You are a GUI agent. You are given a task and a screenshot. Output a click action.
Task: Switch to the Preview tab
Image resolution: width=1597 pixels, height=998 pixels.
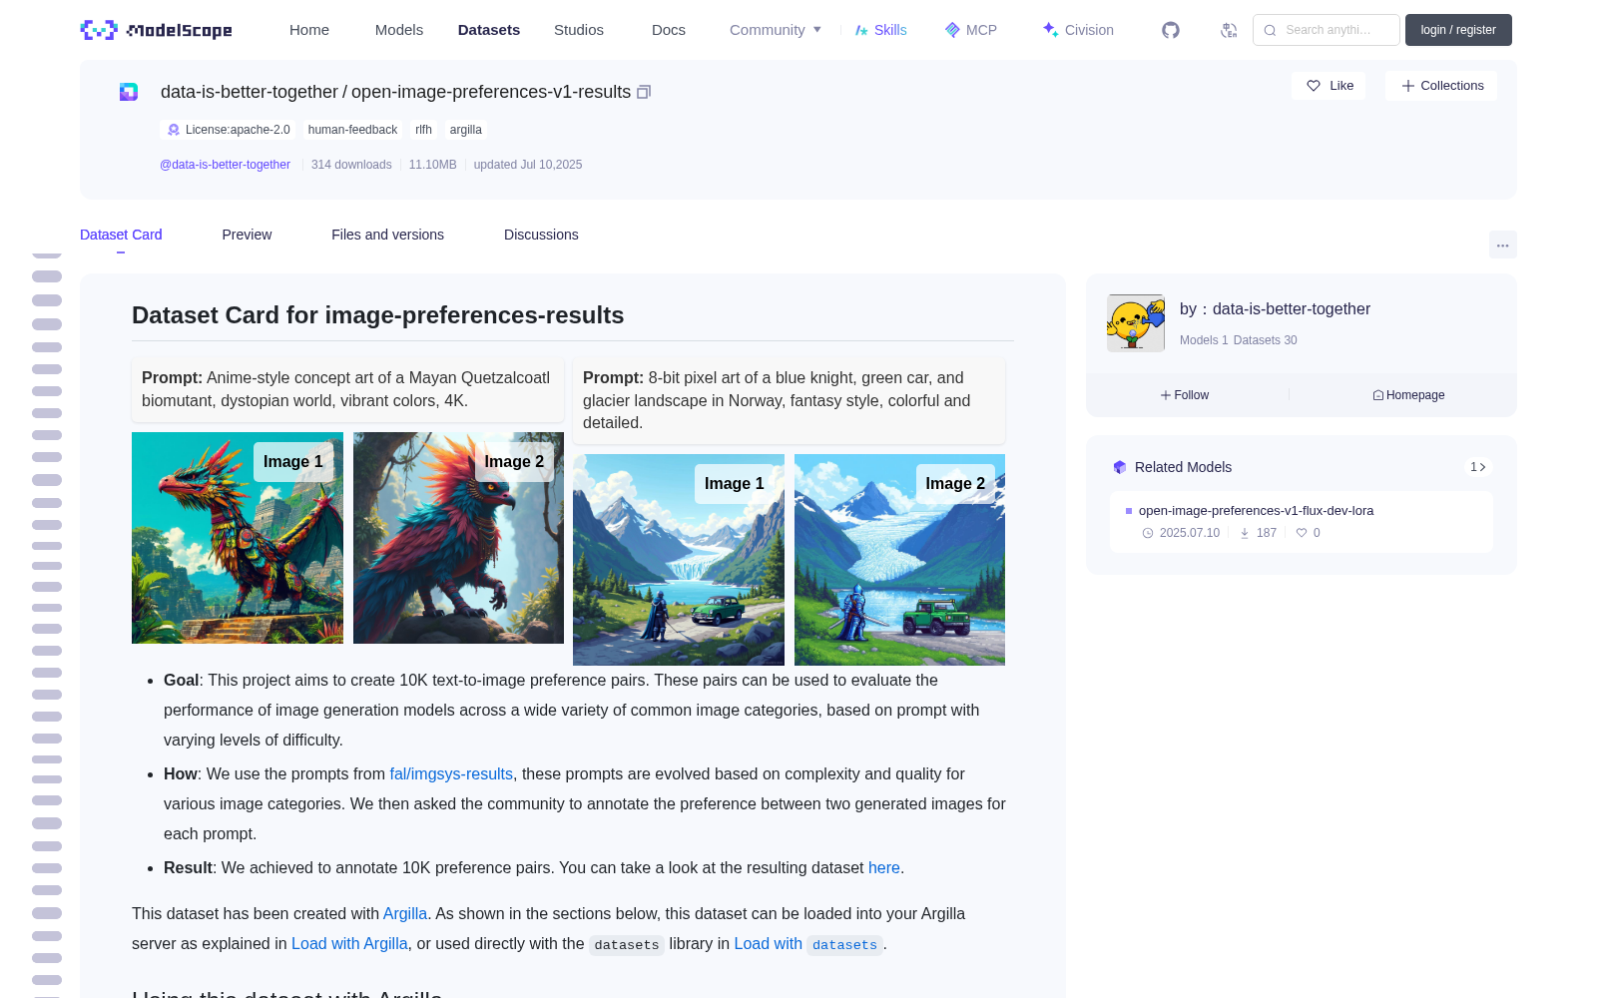247,235
